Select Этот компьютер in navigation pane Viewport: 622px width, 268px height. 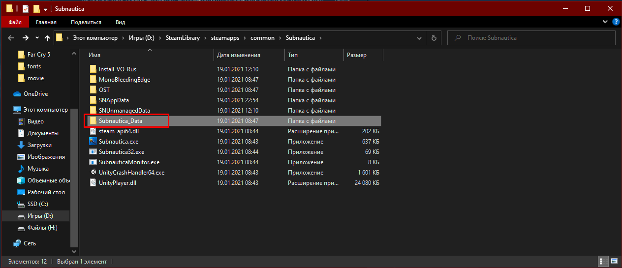[45, 110]
